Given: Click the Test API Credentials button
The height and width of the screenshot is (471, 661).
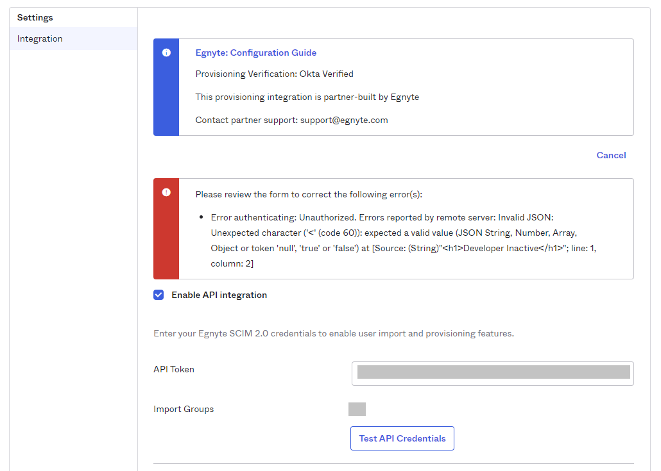Looking at the screenshot, I should pyautogui.click(x=402, y=438).
